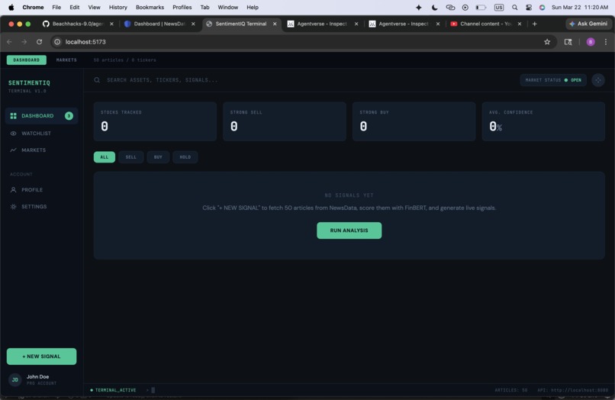Open a new browser tab
615x400 pixels.
(534, 24)
